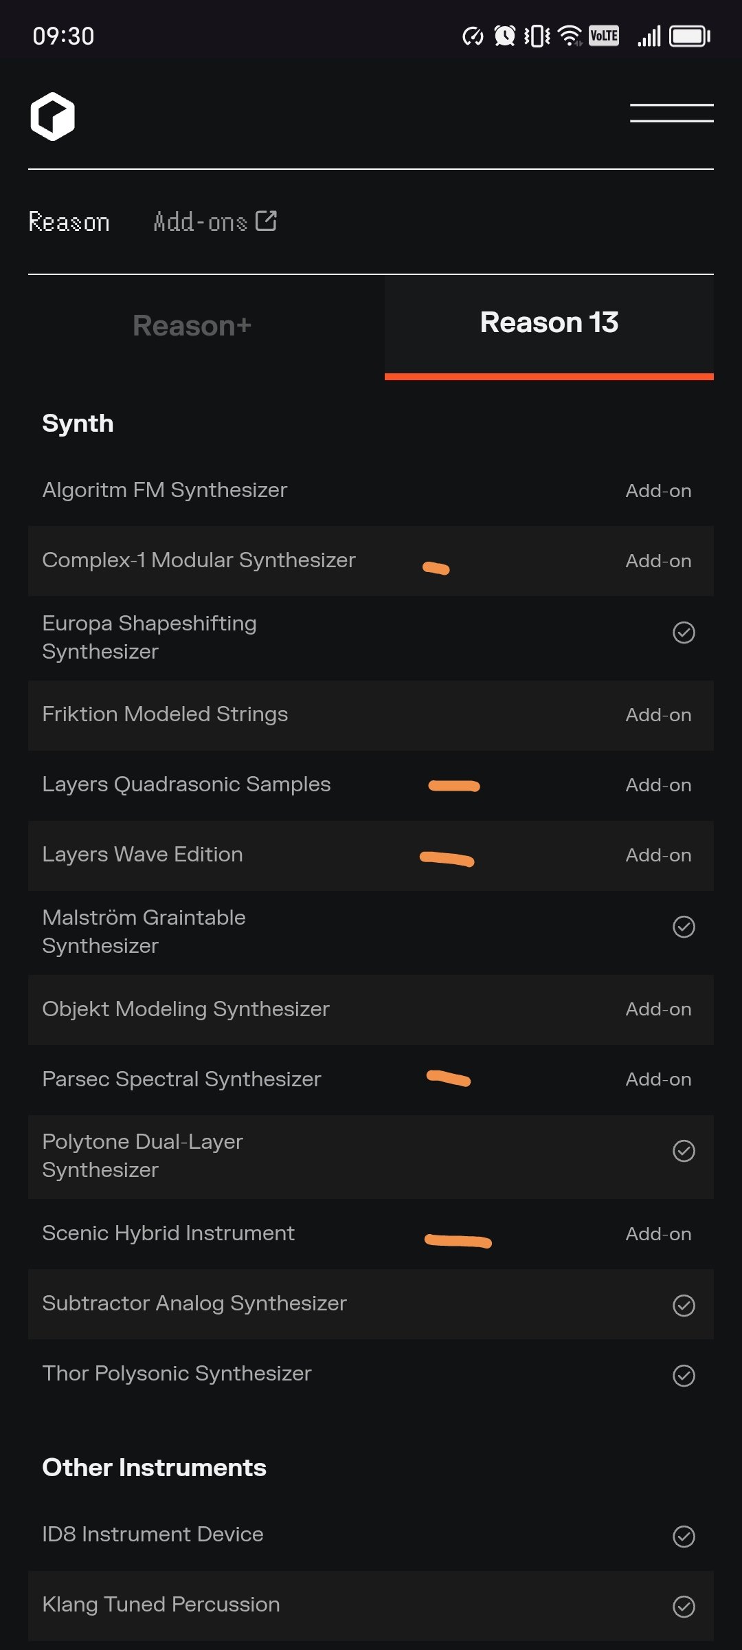Viewport: 742px width, 1650px height.
Task: Click Klang Tuned Percussion checkmark icon
Action: 684,1606
